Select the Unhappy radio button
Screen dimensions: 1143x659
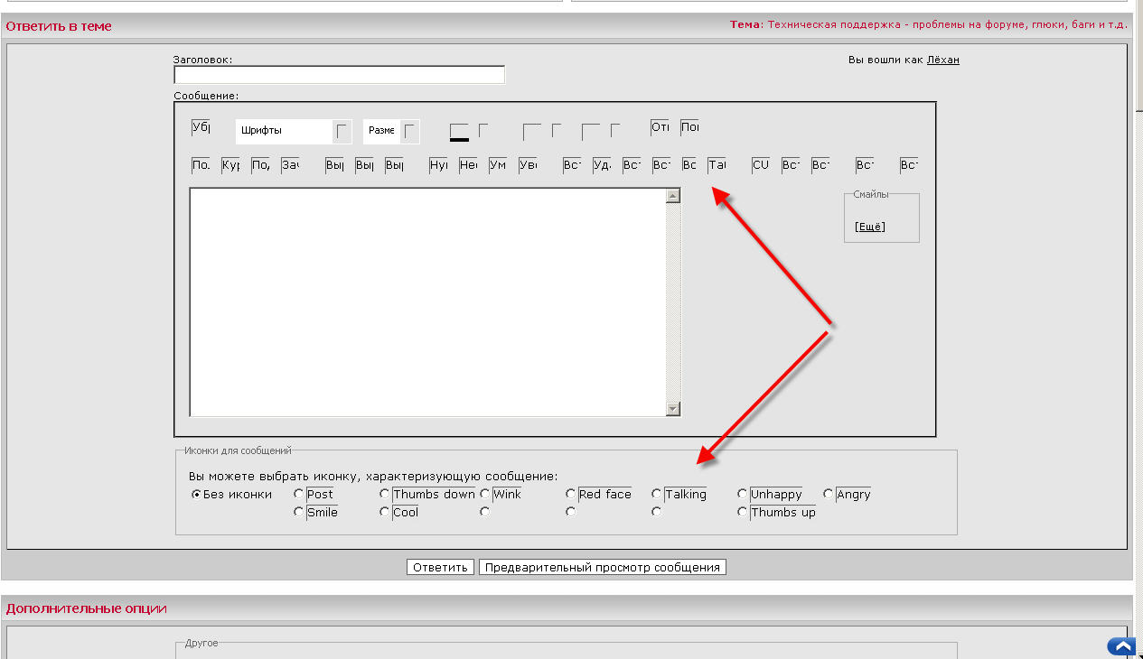coord(743,494)
